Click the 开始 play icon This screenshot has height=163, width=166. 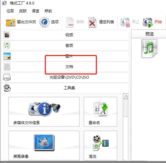[x=148, y=22]
